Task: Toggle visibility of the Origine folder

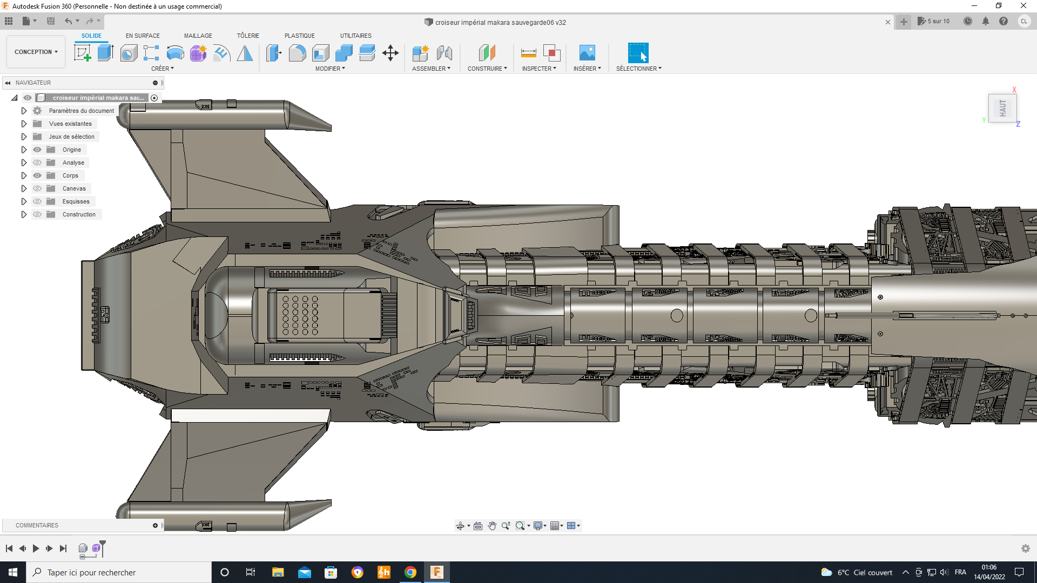Action: click(37, 150)
